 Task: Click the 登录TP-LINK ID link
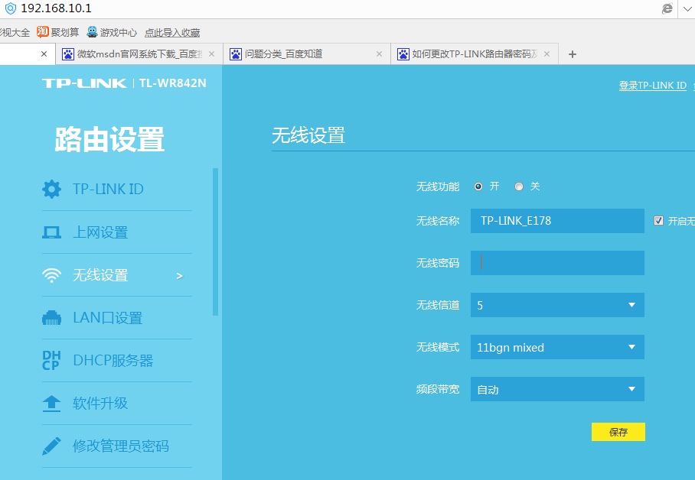point(652,86)
